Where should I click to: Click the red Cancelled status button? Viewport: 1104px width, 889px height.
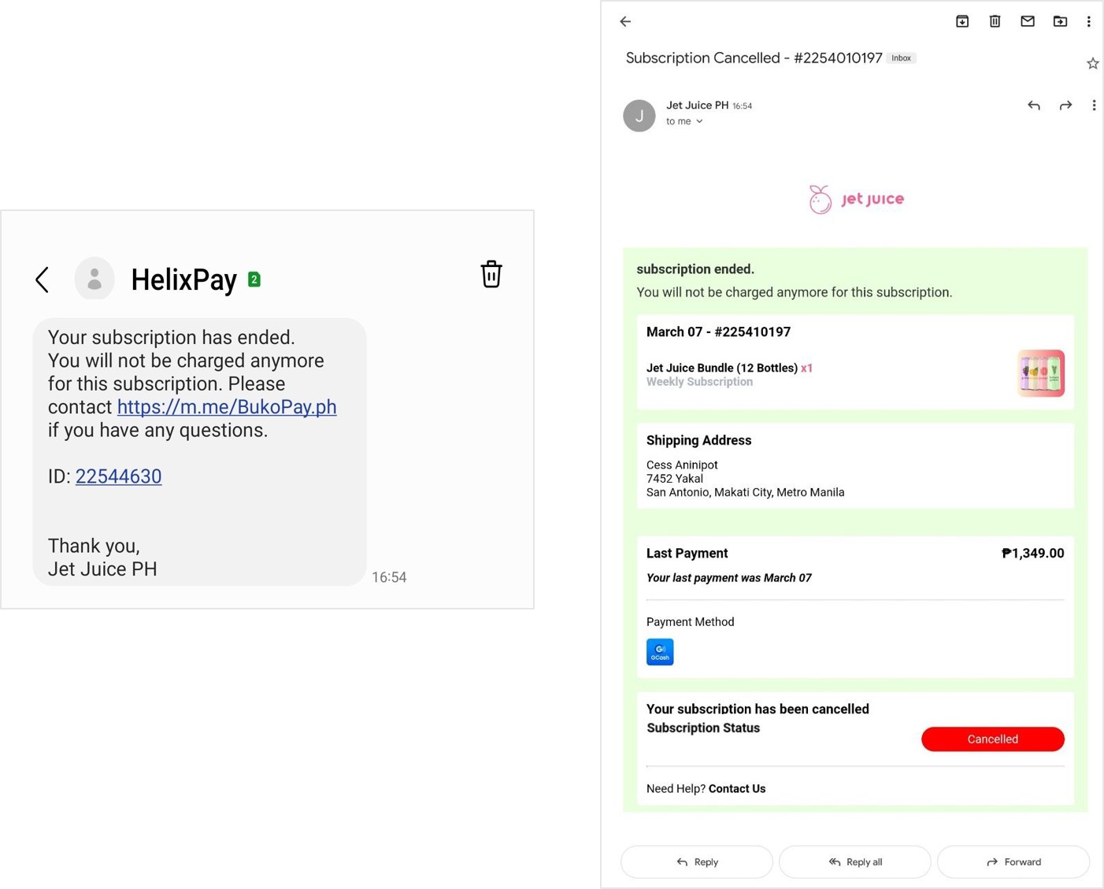point(992,739)
